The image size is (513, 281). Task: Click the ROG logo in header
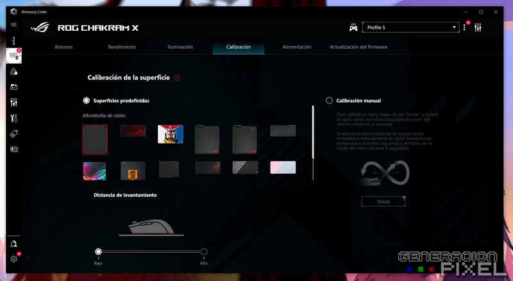[x=40, y=28]
